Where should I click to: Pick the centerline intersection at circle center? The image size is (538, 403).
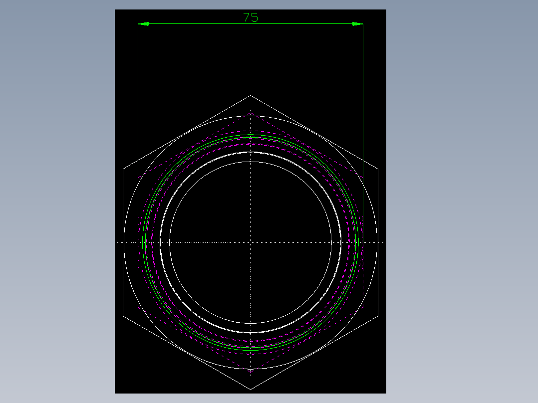point(251,242)
